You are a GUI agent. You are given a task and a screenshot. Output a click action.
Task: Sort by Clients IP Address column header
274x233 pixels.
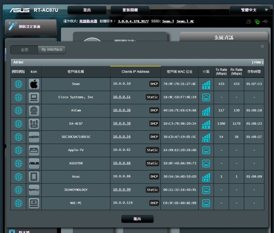coord(135,72)
